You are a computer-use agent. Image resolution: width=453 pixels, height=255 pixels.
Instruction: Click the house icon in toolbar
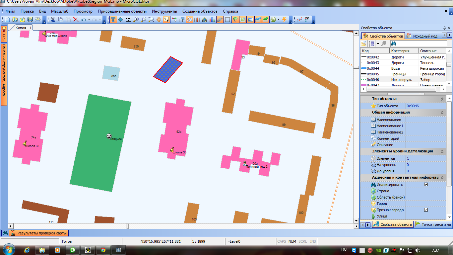[x=205, y=20]
